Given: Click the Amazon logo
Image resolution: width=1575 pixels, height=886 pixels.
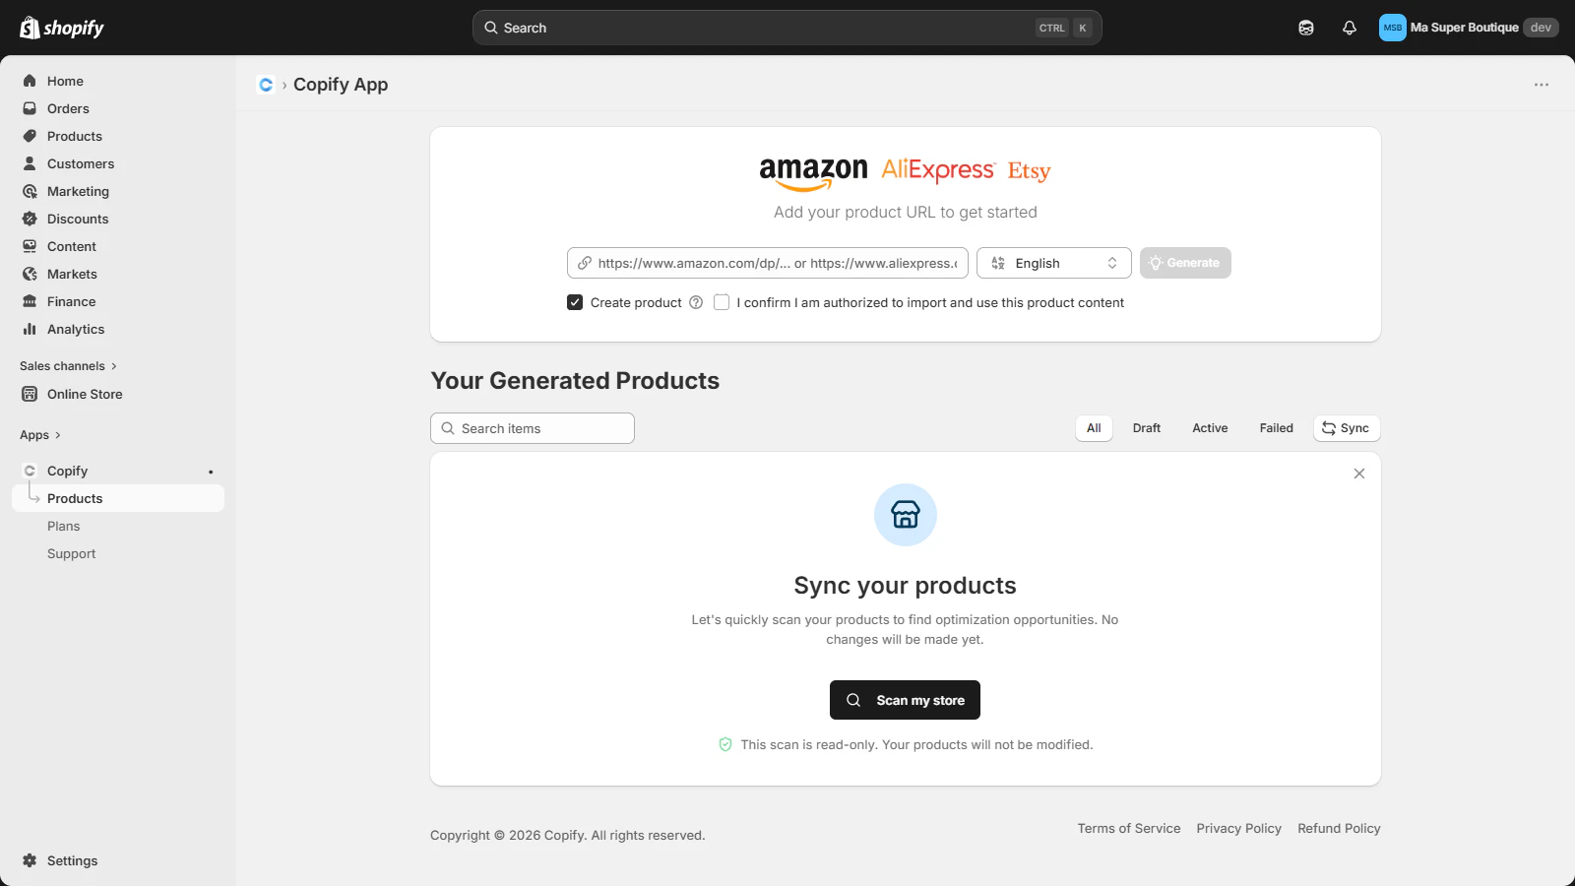Looking at the screenshot, I should coord(813,173).
